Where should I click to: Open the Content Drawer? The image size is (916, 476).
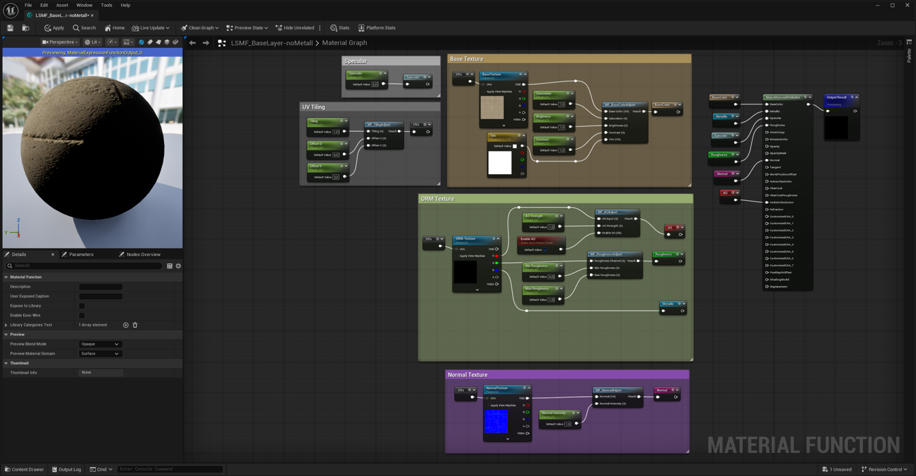(x=24, y=469)
